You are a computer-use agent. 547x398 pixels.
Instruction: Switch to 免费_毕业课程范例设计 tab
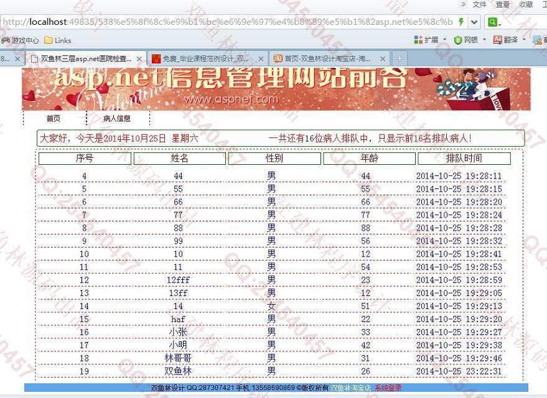pyautogui.click(x=205, y=58)
